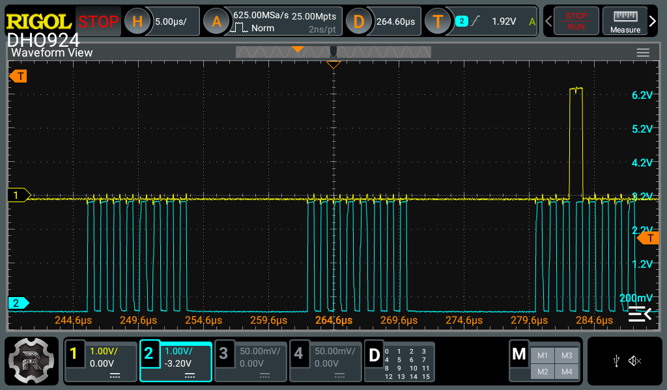Enable channel 4 input
Screen dimensions: 667x390
(x=325, y=361)
